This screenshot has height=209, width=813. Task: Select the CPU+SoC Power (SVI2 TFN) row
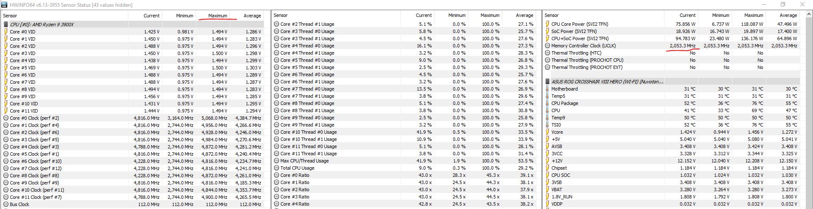574,38
